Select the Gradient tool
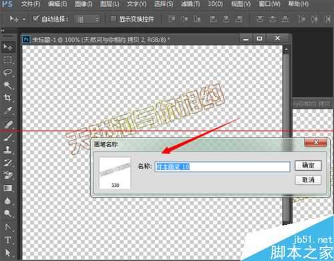This screenshot has height=261, width=334. [8, 188]
